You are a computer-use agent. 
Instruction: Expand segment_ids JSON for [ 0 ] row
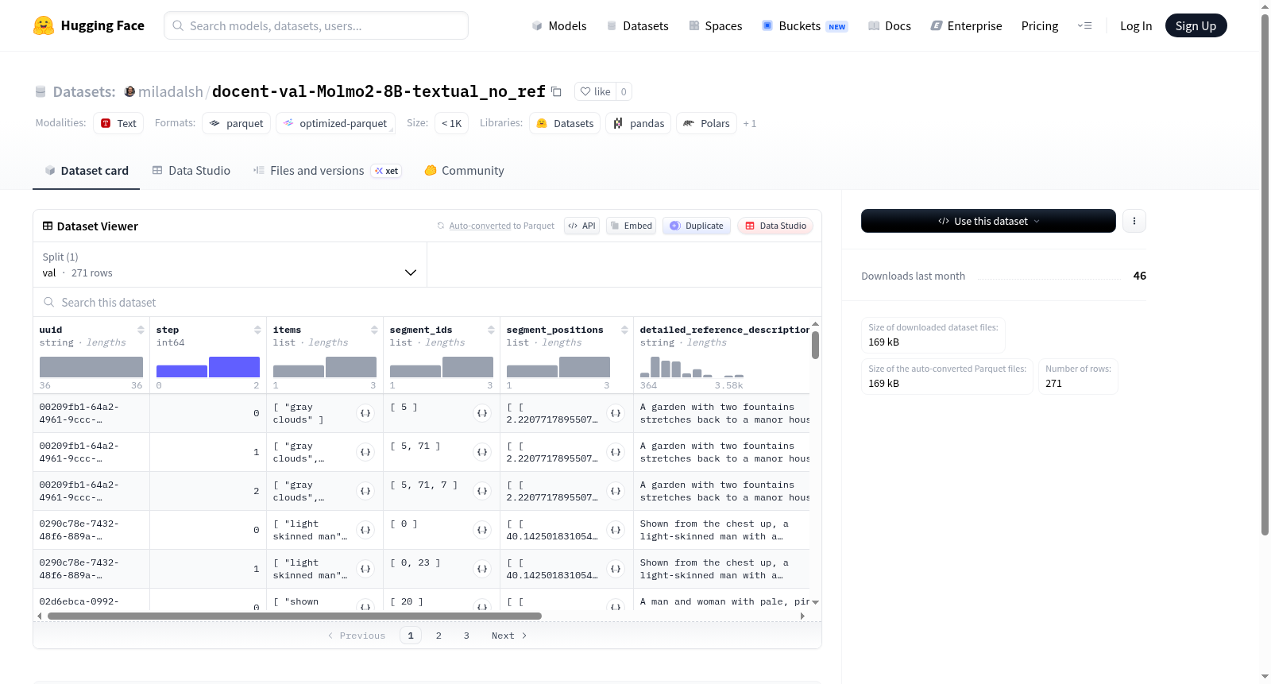[482, 530]
